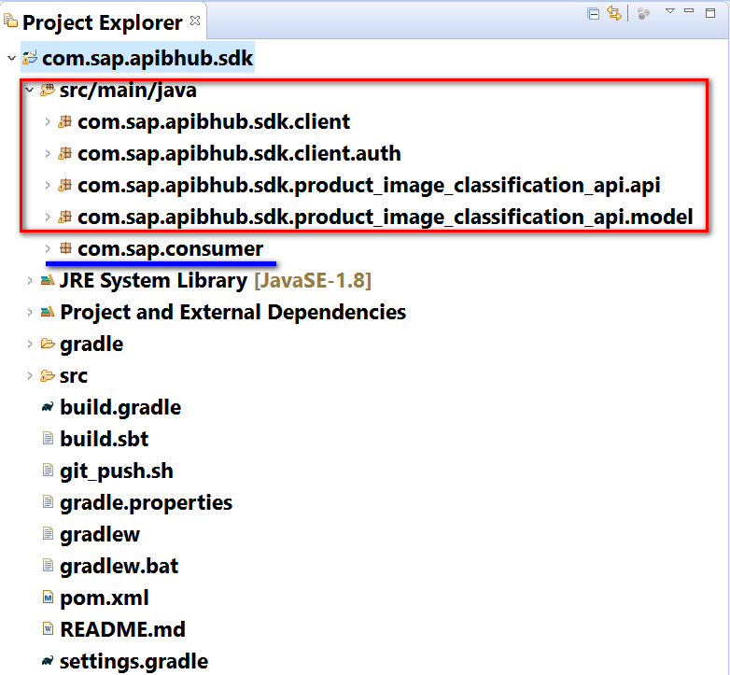The height and width of the screenshot is (675, 730).
Task: Select the Project Explorer tab
Action: tap(103, 22)
